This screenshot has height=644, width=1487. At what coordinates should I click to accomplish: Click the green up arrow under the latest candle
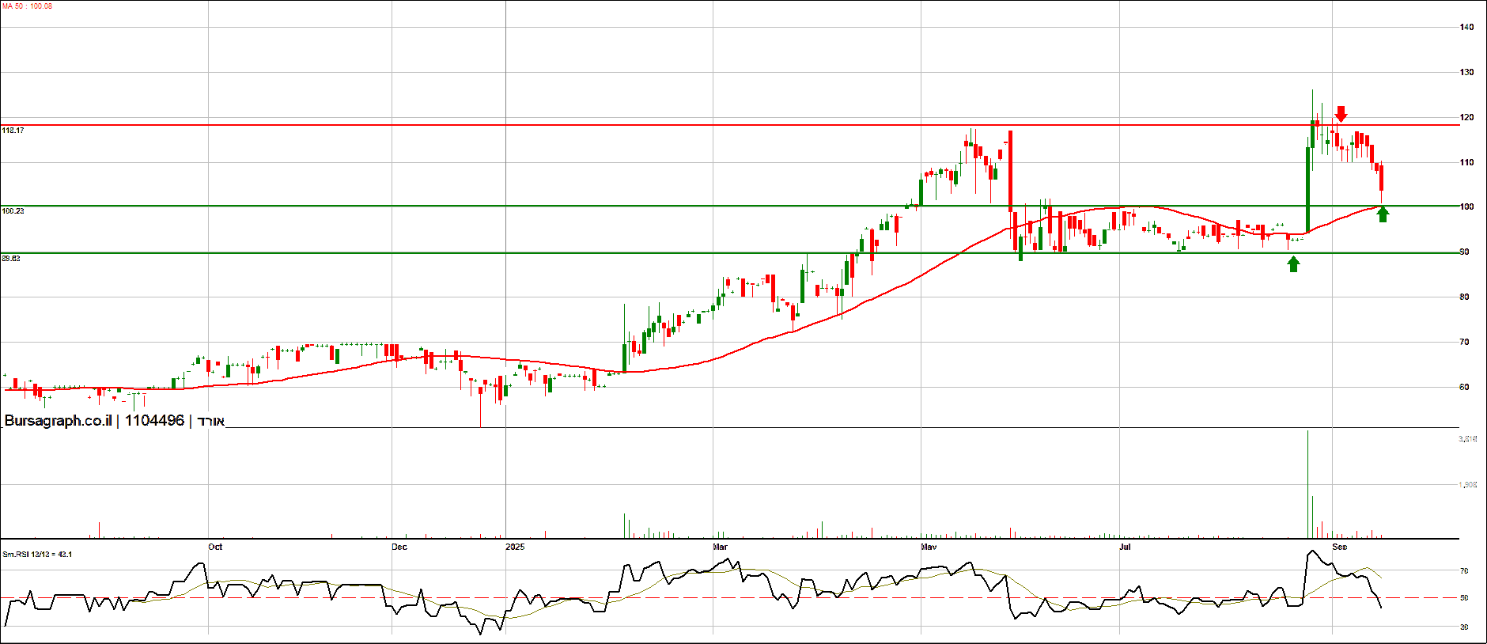[1383, 214]
